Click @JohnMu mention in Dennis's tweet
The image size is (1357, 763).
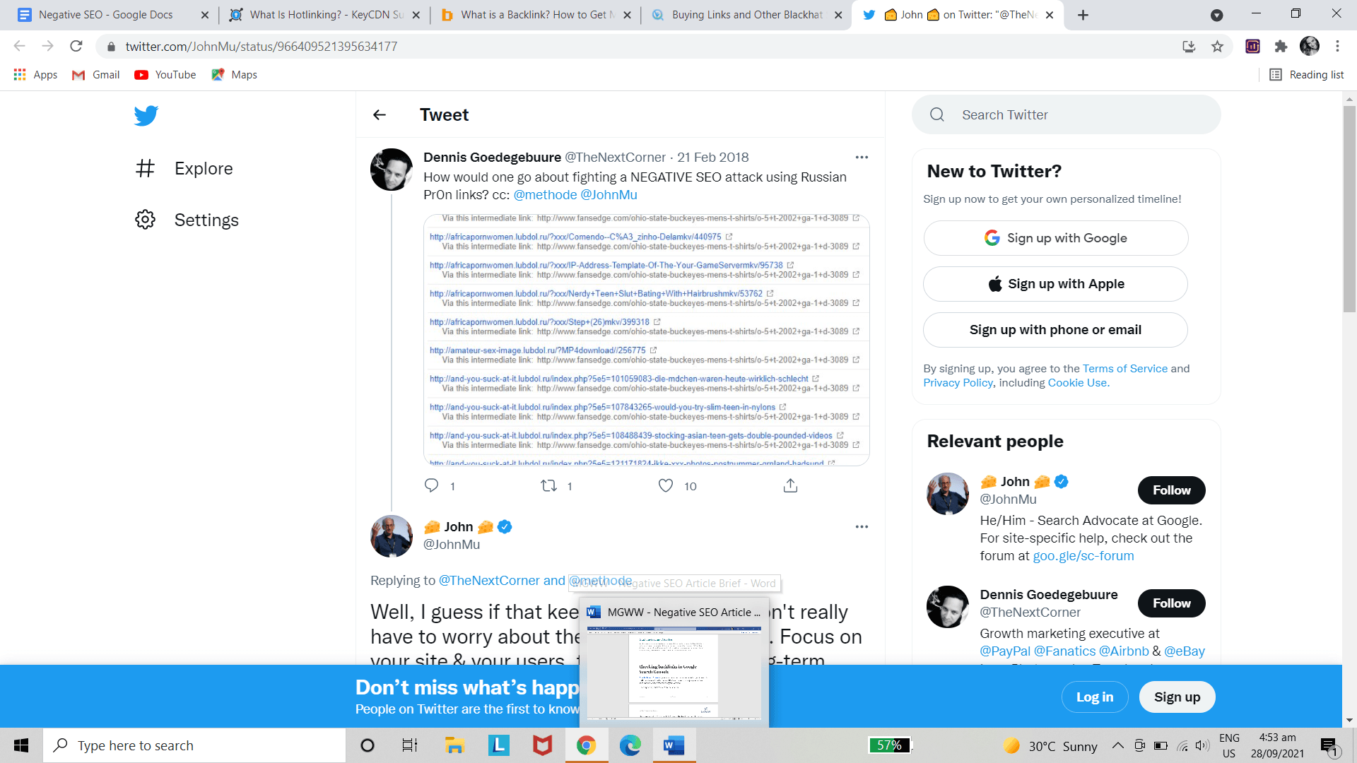(x=609, y=194)
